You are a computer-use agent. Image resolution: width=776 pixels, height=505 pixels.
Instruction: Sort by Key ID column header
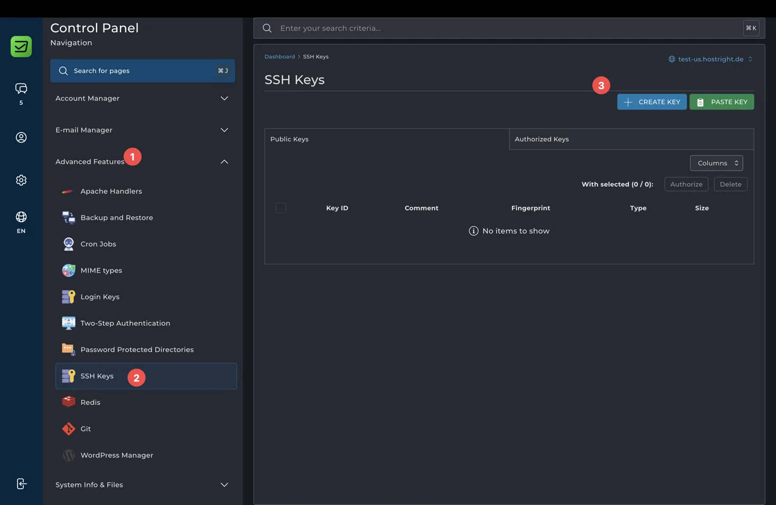(x=337, y=208)
